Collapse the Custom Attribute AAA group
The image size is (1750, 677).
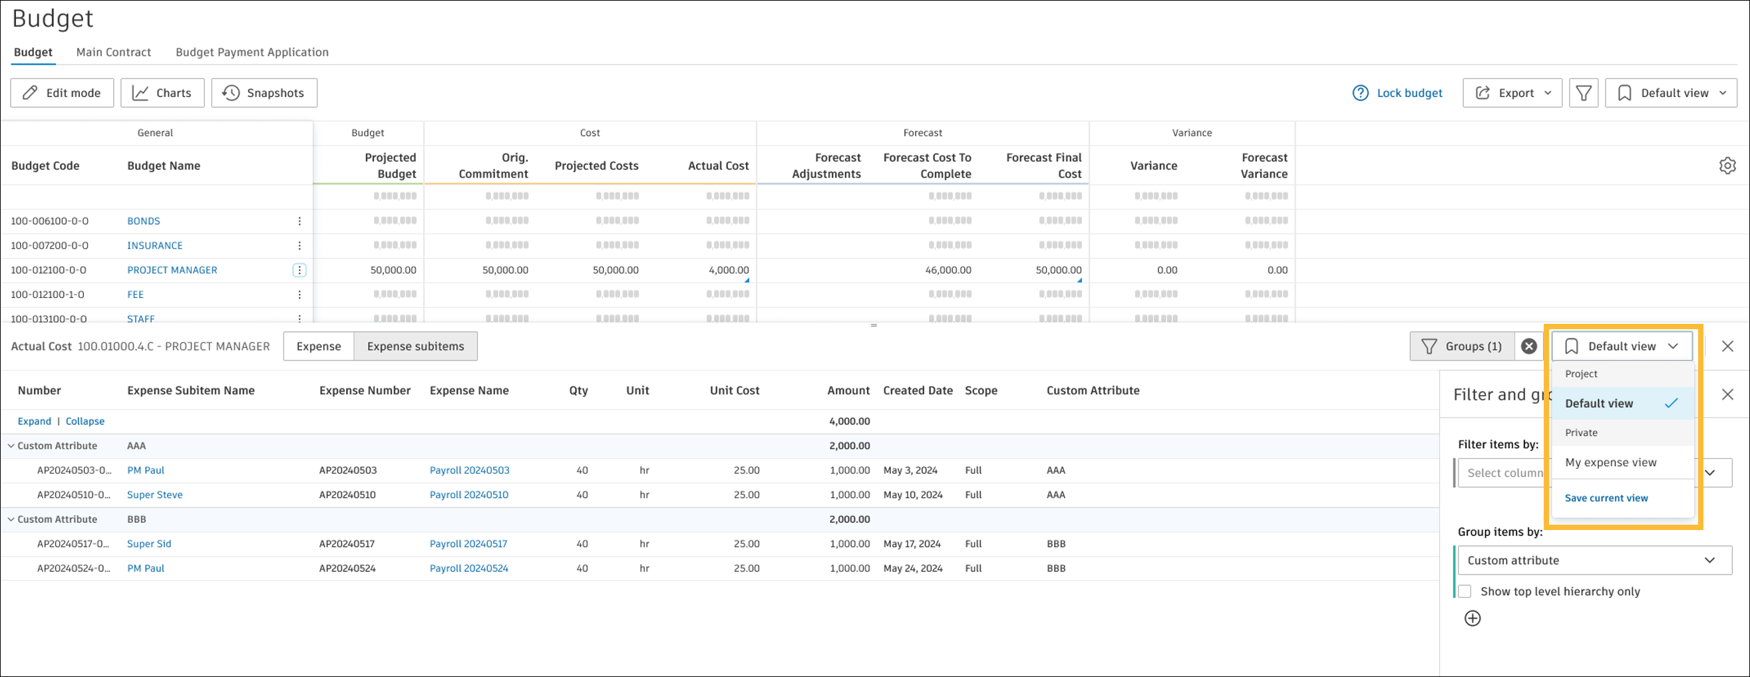tap(11, 446)
